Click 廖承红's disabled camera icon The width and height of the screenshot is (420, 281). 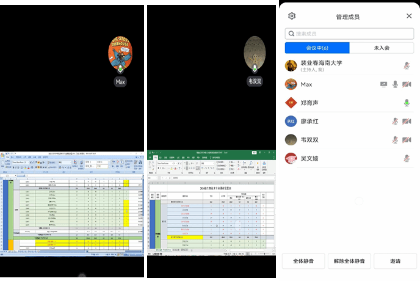[407, 121]
